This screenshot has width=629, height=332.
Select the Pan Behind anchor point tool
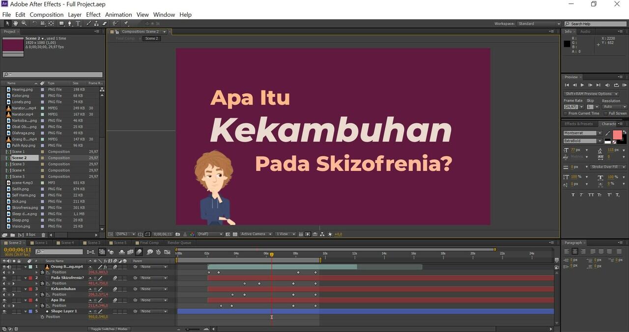51,23
